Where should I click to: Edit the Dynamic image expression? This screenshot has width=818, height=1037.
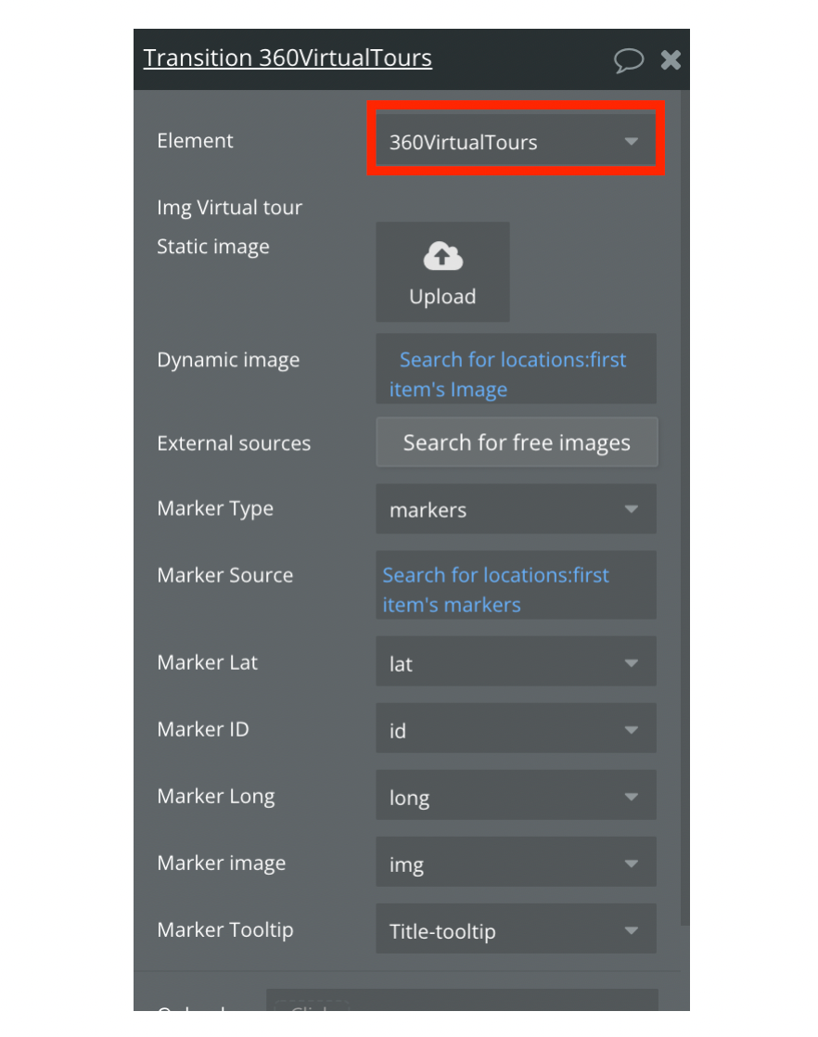click(515, 374)
